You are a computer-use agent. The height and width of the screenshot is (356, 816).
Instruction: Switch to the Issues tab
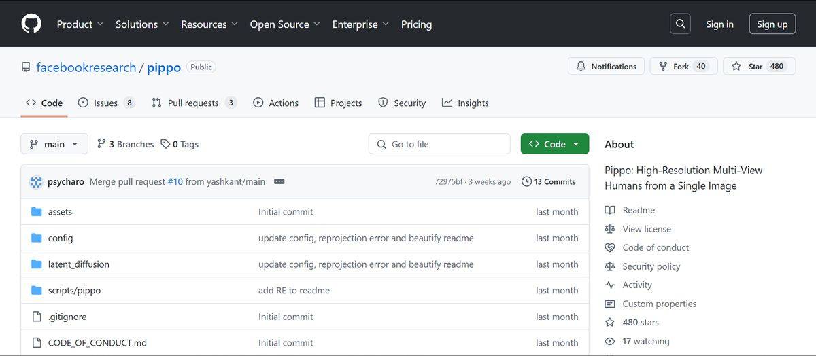pyautogui.click(x=106, y=103)
